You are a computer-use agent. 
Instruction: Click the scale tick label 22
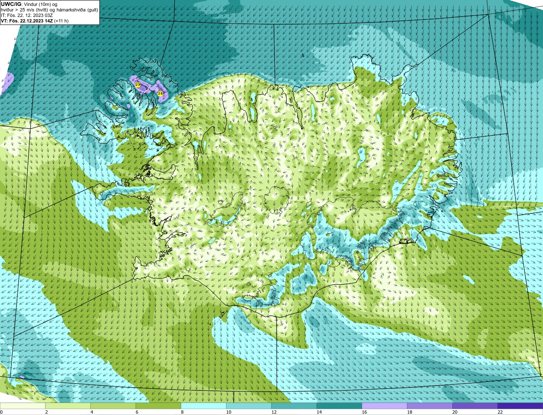pyautogui.click(x=500, y=412)
